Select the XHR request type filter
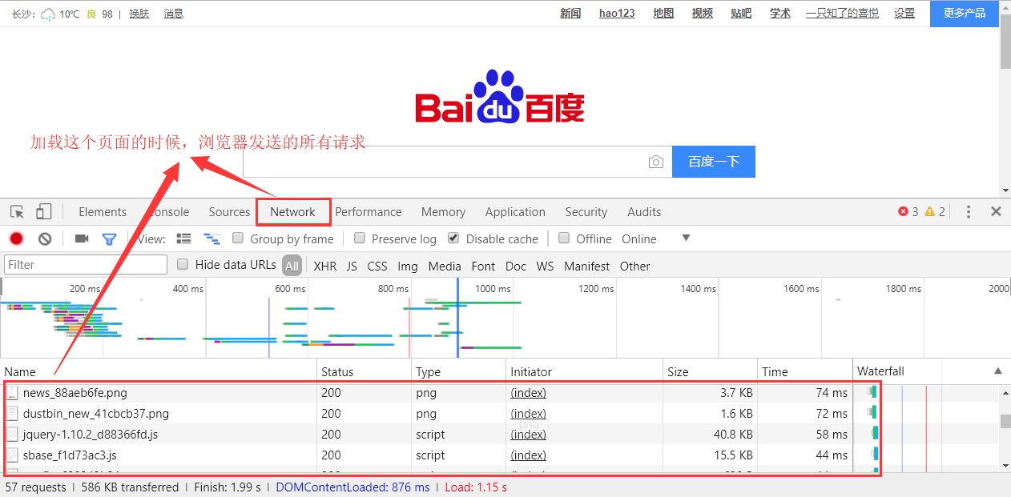This screenshot has height=497, width=1011. pos(324,267)
